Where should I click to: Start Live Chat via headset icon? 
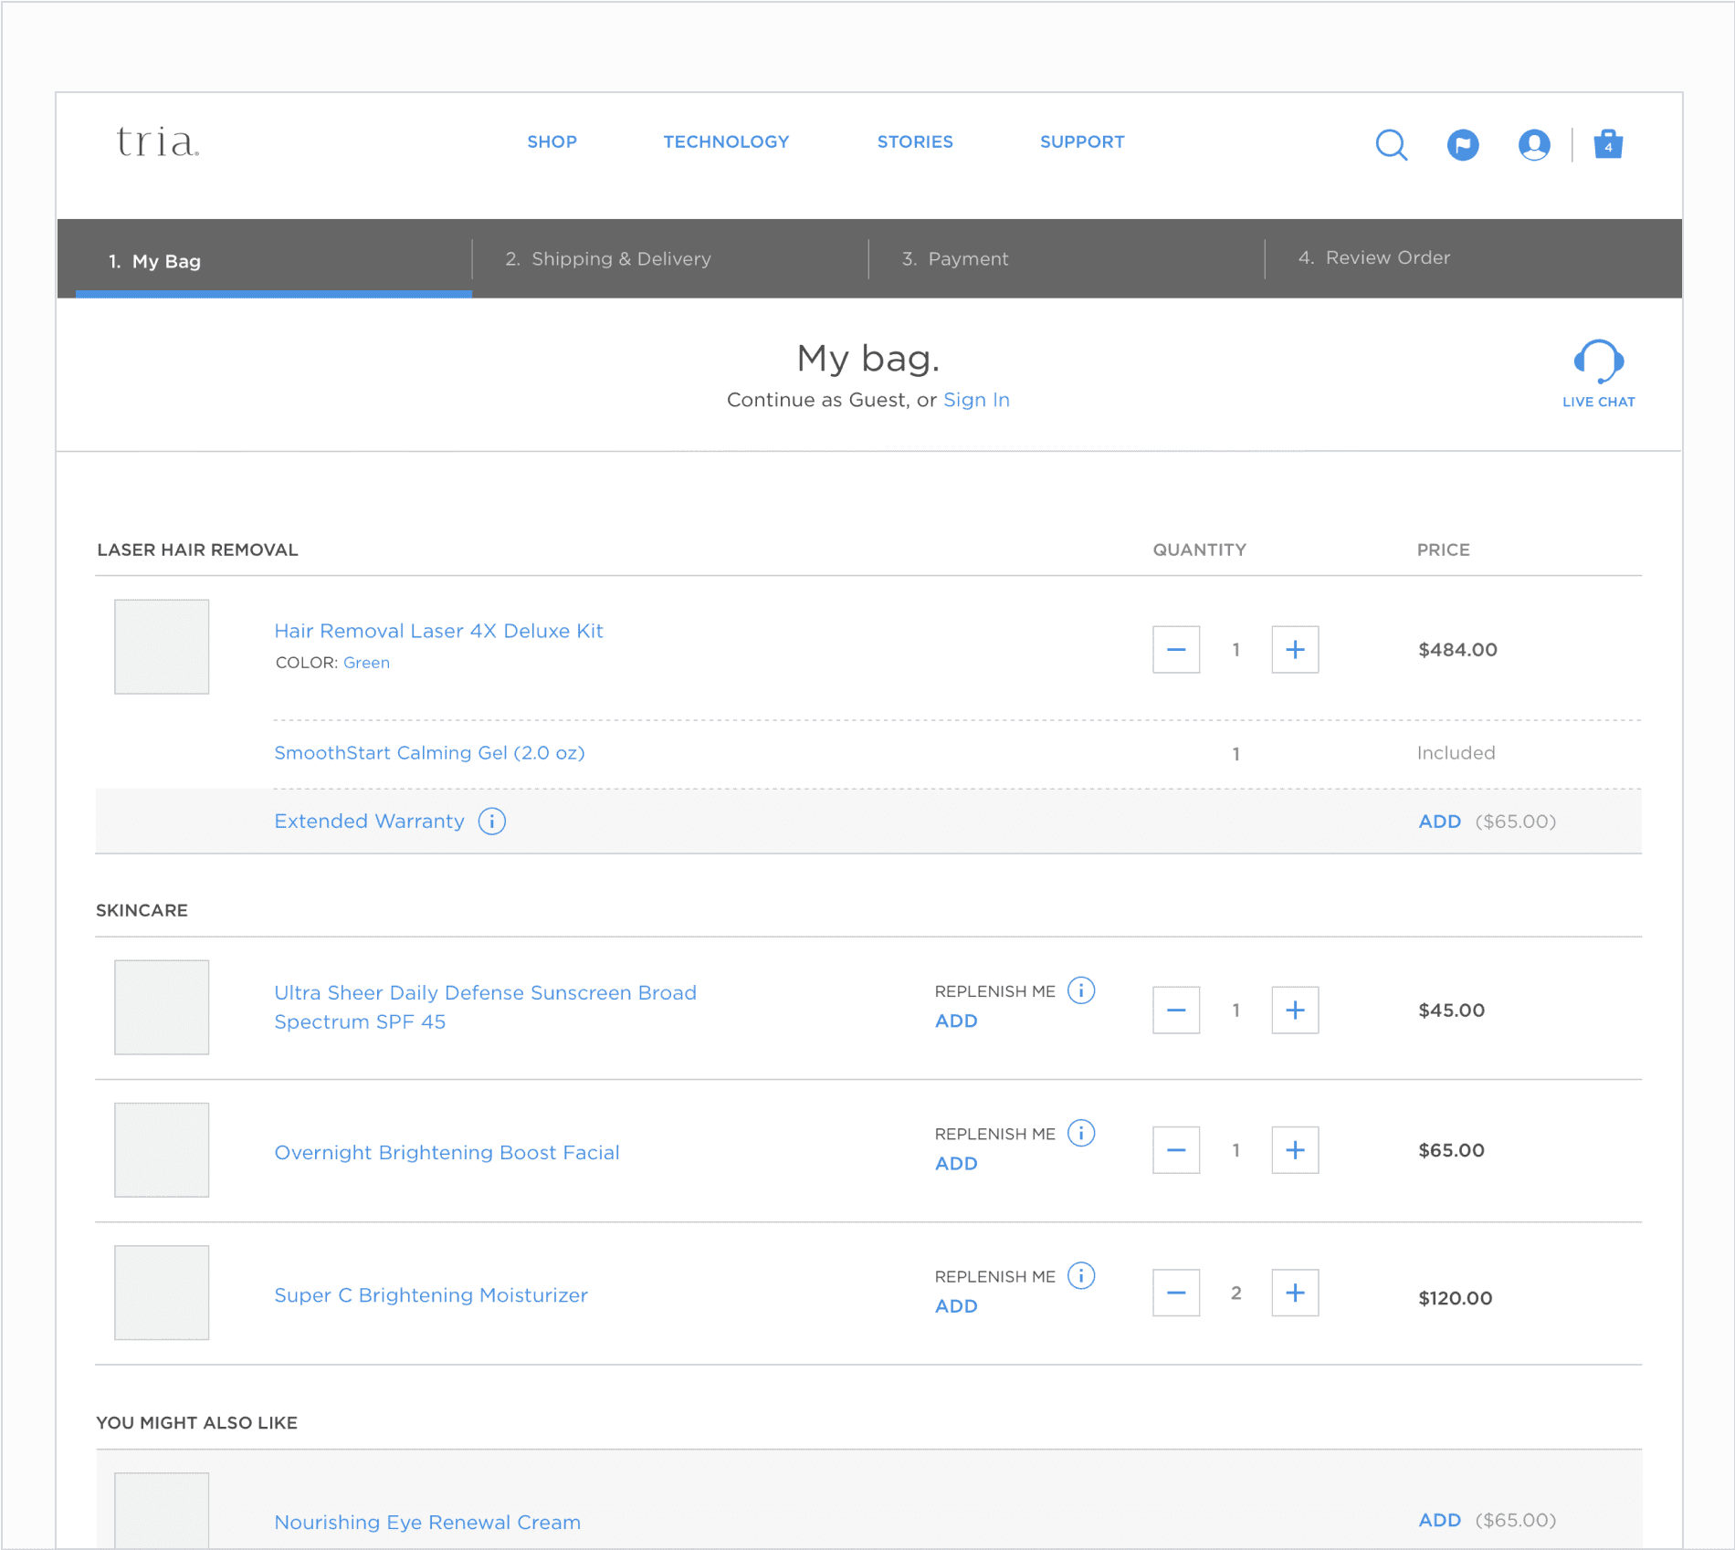pyautogui.click(x=1598, y=373)
